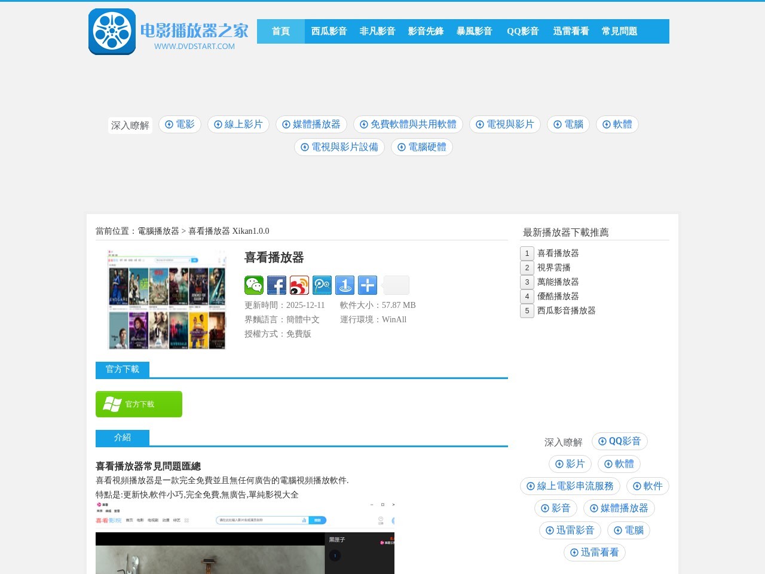Click the player screenshot thumbnail
Image resolution: width=765 pixels, height=574 pixels.
(x=167, y=299)
